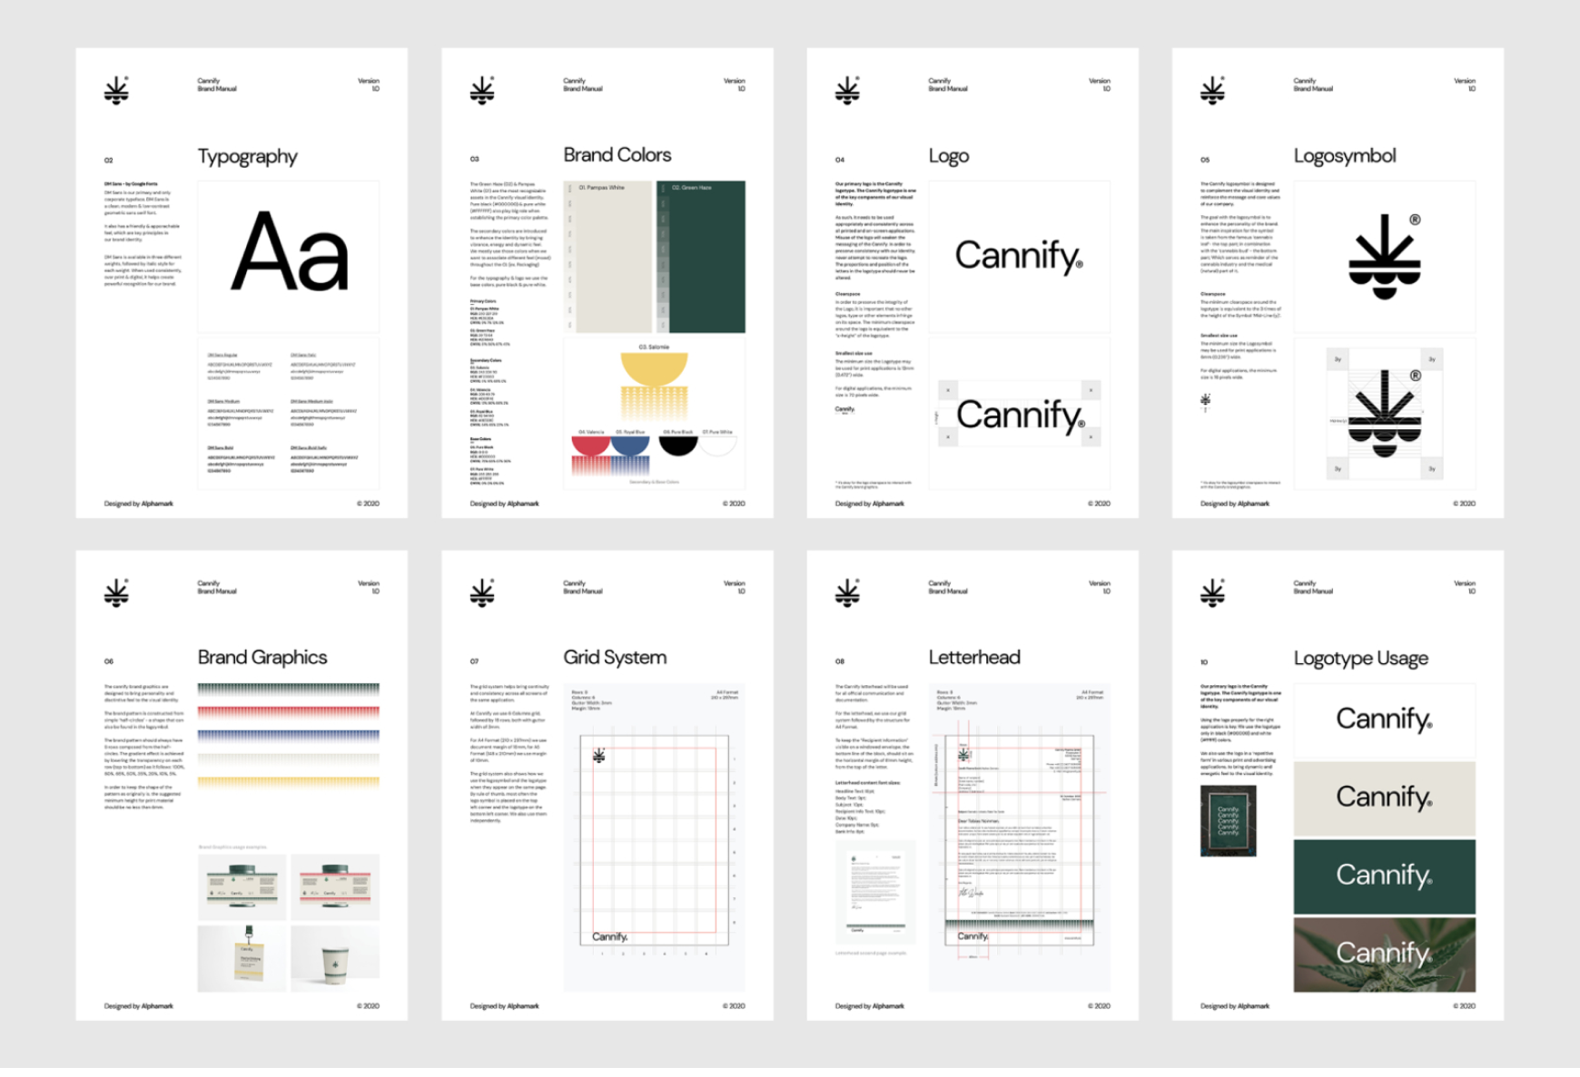
Task: Click 'Designed by Alphamark' on the Typography page
Action: click(138, 504)
